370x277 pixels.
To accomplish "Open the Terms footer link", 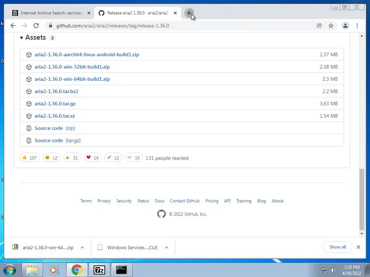I will [86, 201].
